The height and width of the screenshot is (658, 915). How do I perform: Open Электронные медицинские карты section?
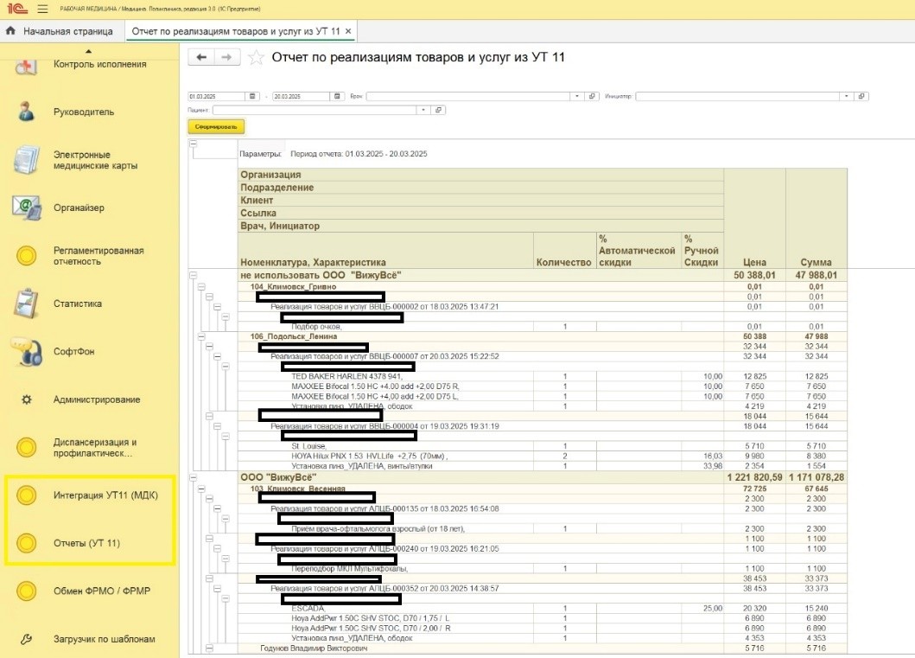click(27, 160)
